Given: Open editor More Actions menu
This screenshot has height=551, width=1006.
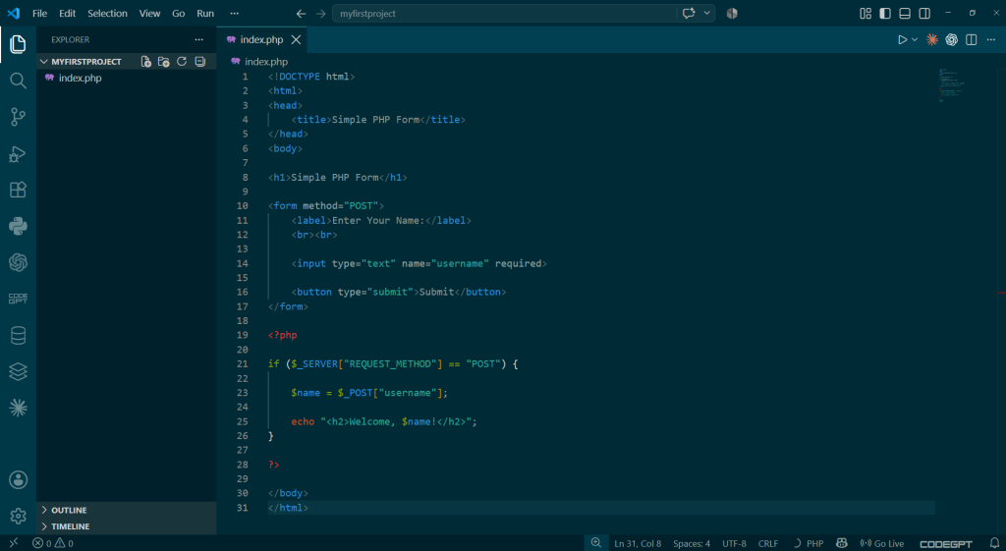Looking at the screenshot, I should coord(991,39).
